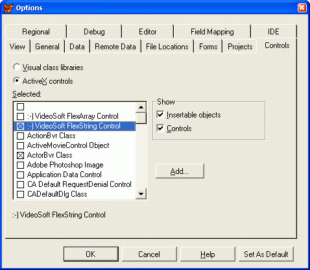
Task: Click the scrollbar thumb in Selected list
Action: coord(141,118)
